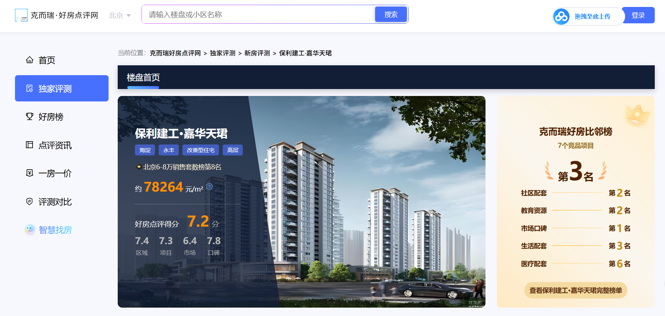Click the 智慧找房 smiley icon

coord(30,230)
